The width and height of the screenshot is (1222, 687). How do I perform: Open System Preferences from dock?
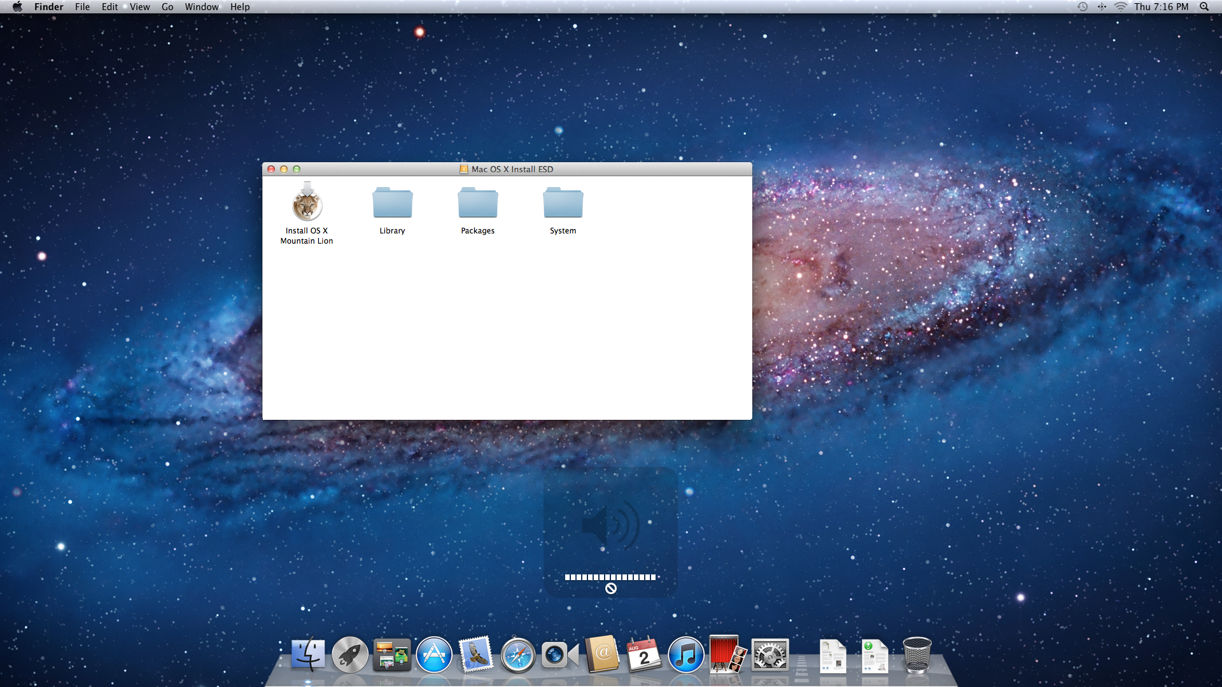coord(769,655)
